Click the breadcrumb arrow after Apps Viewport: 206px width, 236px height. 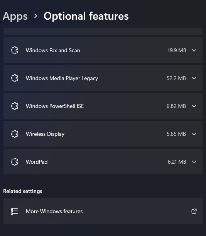[36, 16]
